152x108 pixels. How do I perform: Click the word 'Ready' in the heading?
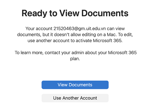click(34, 14)
